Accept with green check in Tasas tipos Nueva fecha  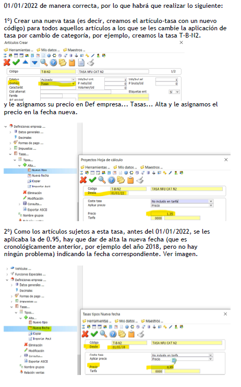point(94,334)
